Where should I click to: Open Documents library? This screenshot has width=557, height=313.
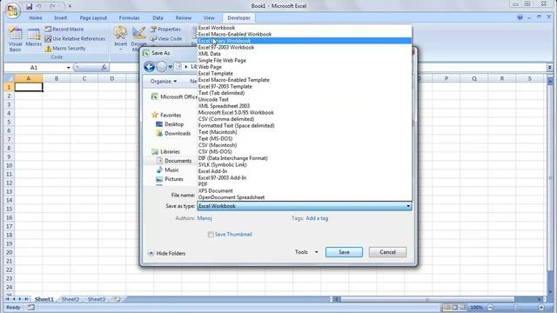[174, 161]
